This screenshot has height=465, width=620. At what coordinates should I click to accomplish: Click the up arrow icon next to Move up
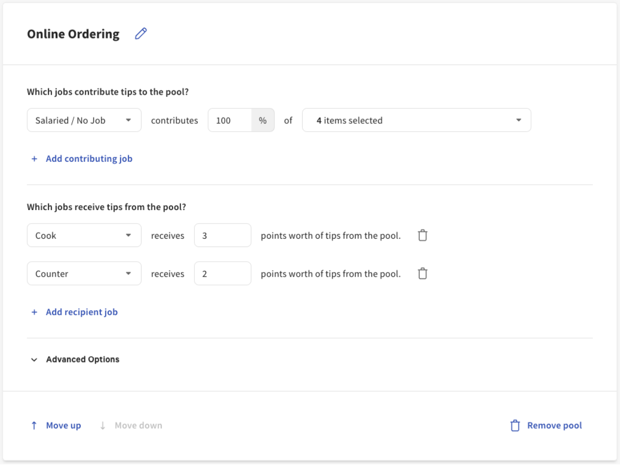click(33, 425)
